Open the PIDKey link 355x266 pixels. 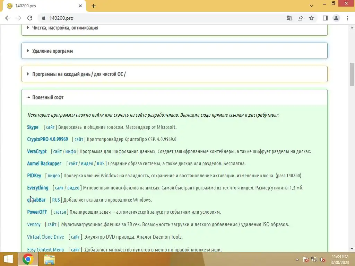pyautogui.click(x=34, y=176)
